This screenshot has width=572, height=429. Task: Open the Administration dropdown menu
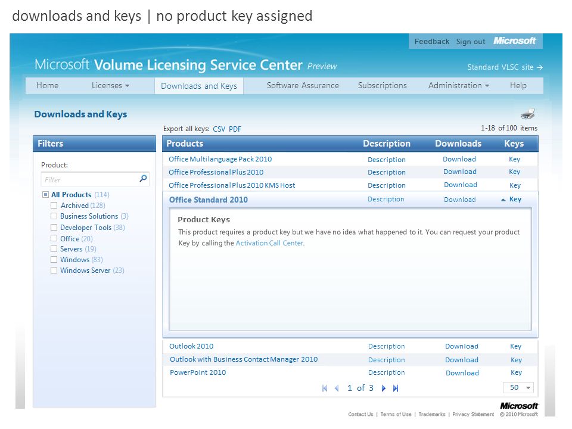click(x=459, y=85)
